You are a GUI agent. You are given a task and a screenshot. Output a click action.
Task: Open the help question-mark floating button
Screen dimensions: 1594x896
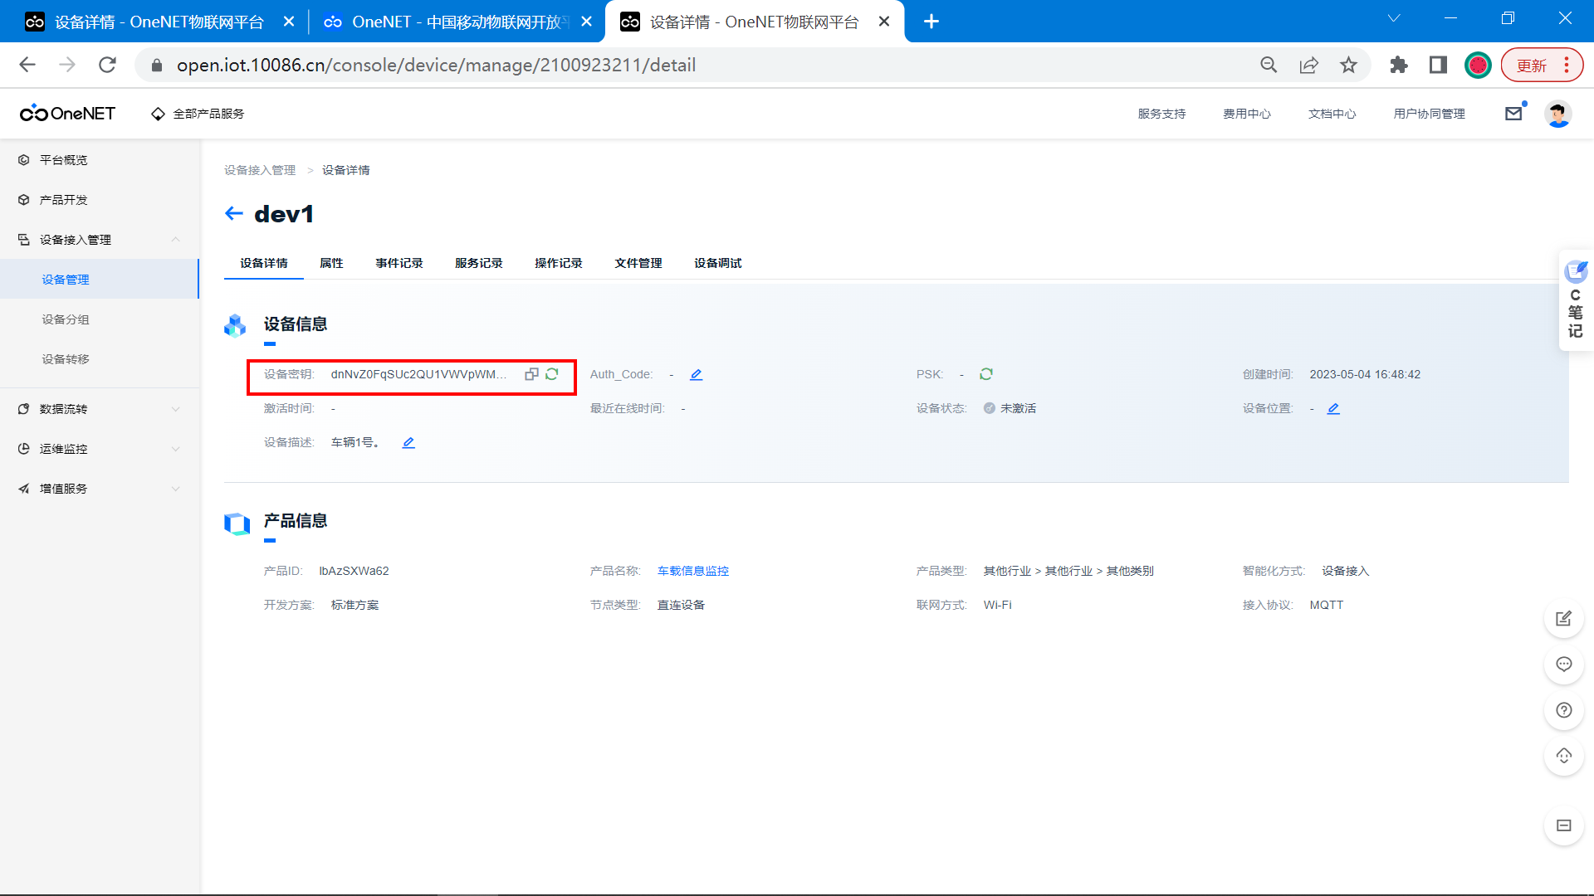pyautogui.click(x=1564, y=710)
